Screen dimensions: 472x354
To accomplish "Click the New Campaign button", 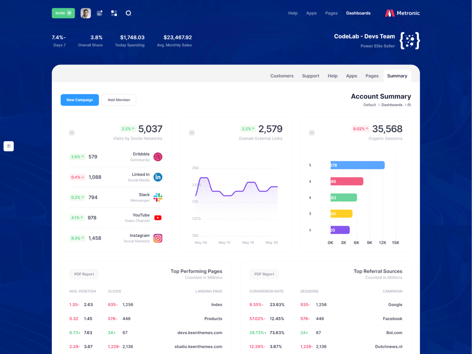I will (x=79, y=100).
